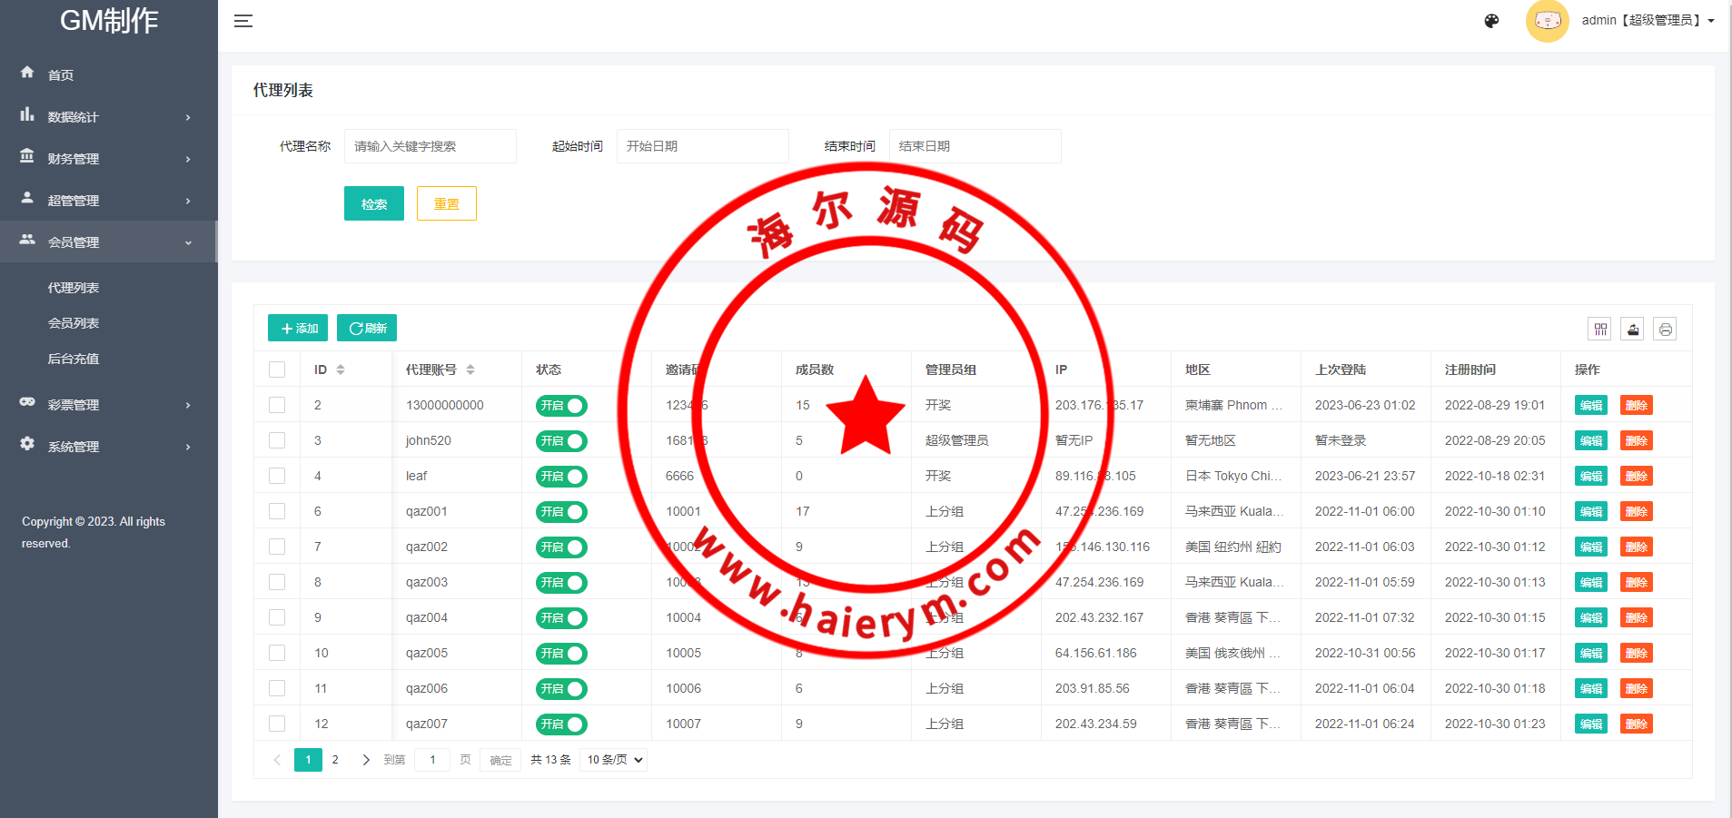The width and height of the screenshot is (1732, 818).
Task: Toggle status switch for john520
Action: tap(561, 441)
